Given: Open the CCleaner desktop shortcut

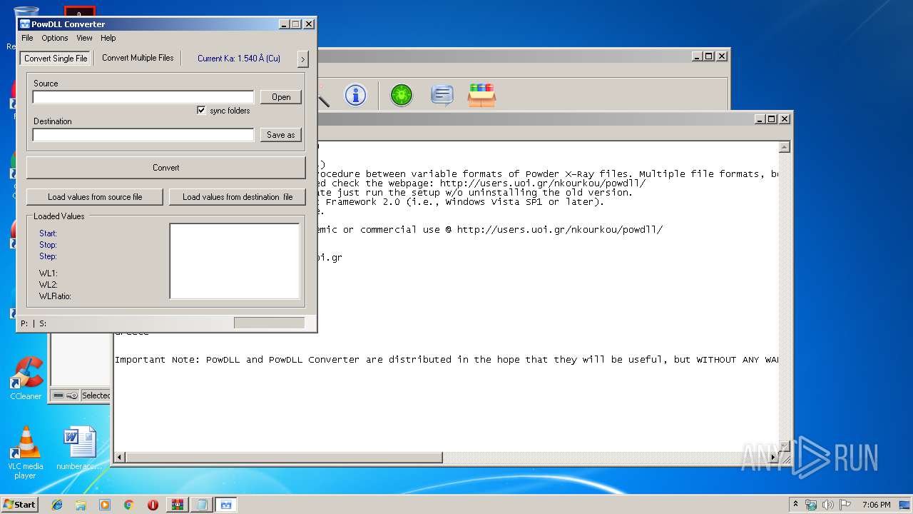Looking at the screenshot, I should click(26, 378).
